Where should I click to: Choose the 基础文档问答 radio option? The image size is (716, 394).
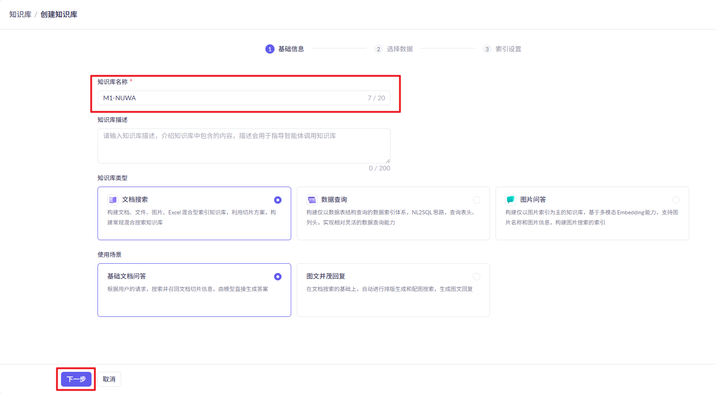pos(278,277)
